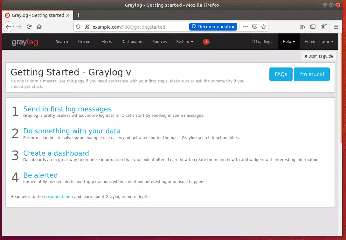Dismiss the getting started guide
Screen dimensions: 346x240
coord(319,56)
